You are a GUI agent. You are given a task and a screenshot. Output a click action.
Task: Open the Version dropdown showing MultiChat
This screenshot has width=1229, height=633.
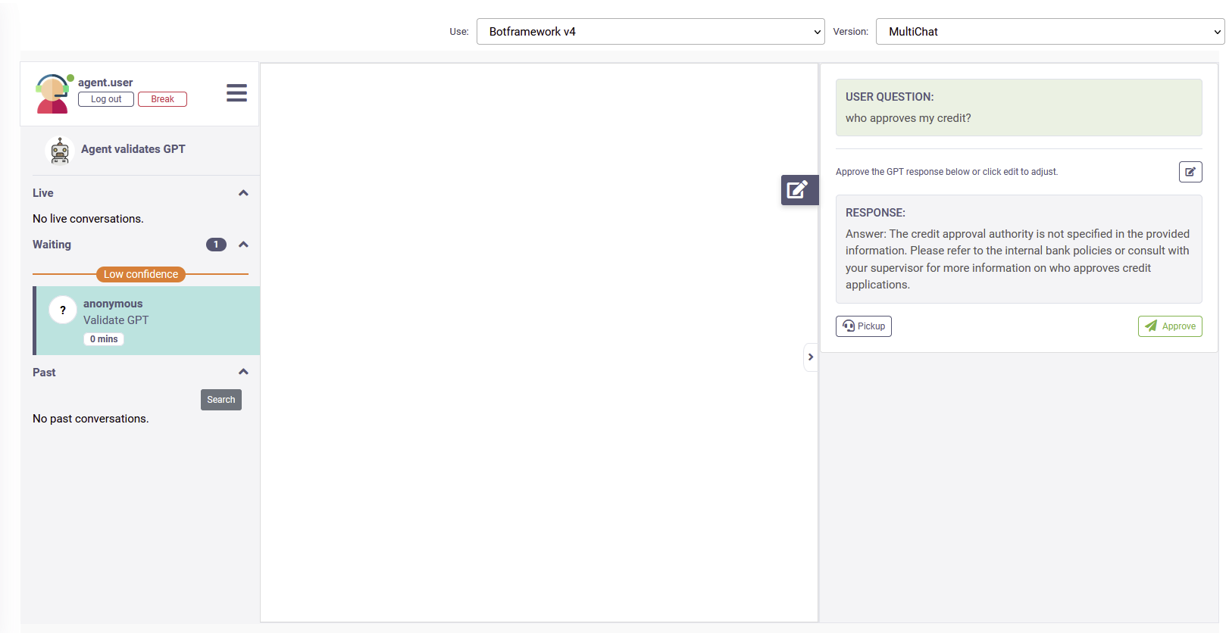[x=1049, y=32]
